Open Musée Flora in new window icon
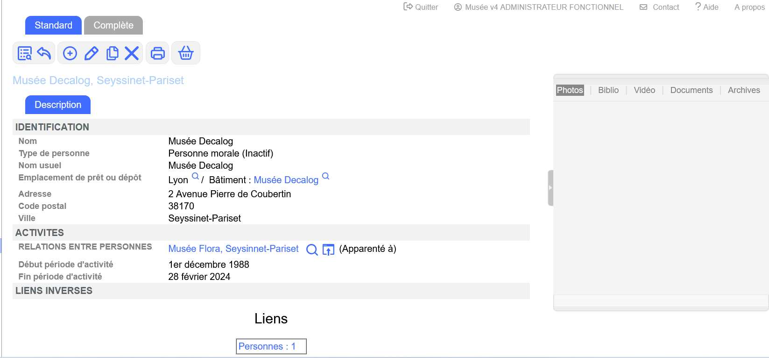This screenshot has height=358, width=769. [x=328, y=250]
